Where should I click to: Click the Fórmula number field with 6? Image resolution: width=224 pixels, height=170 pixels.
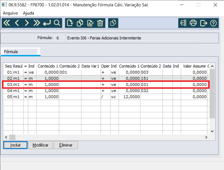[x=59, y=38]
